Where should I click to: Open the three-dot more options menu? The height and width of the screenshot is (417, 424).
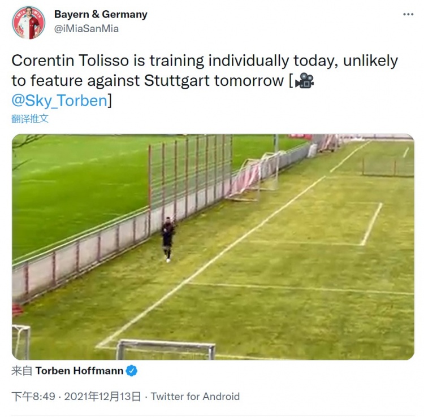(x=408, y=14)
